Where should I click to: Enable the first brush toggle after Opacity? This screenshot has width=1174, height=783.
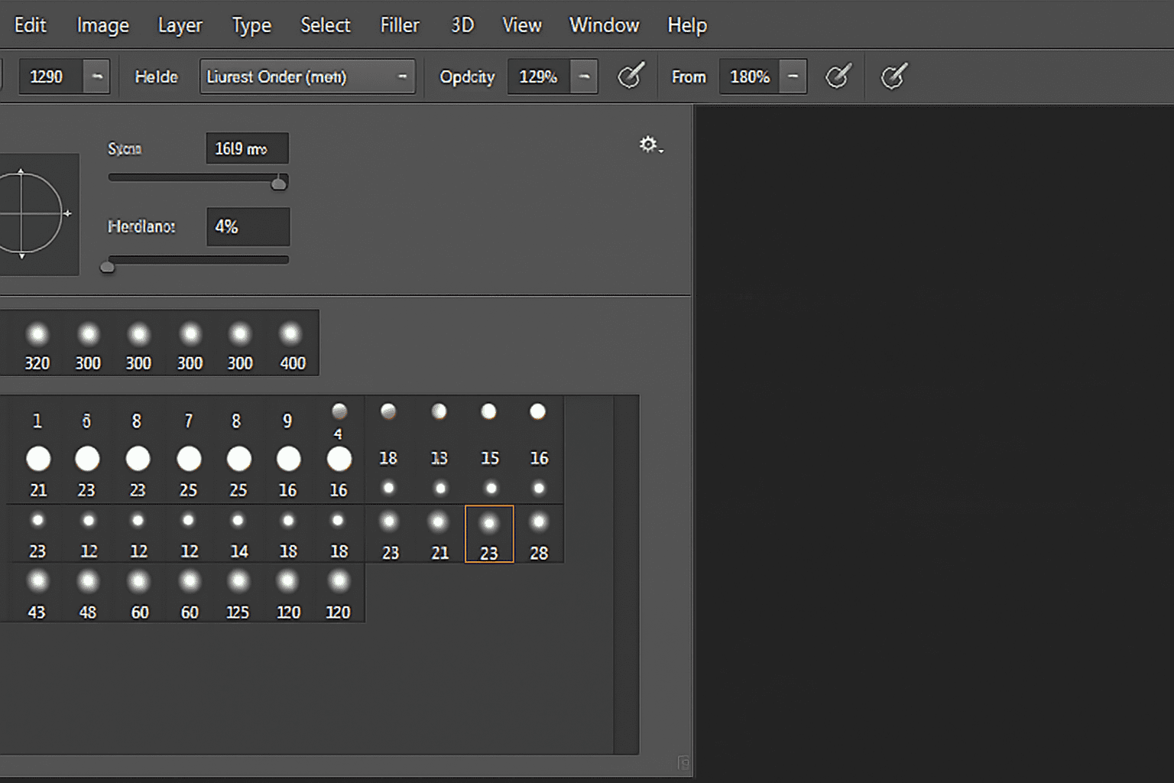[631, 76]
